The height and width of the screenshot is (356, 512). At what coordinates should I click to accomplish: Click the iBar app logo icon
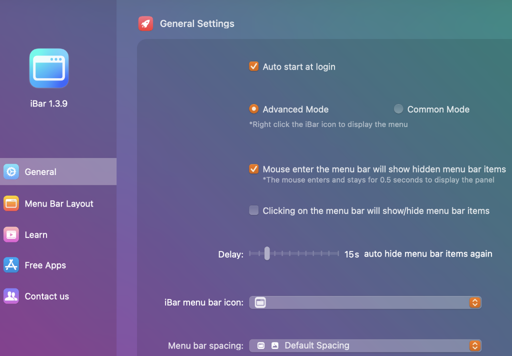[48, 68]
